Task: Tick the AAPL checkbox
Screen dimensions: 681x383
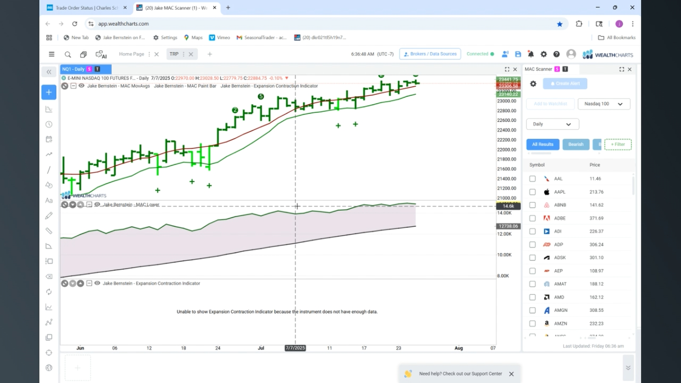Action: [x=532, y=192]
